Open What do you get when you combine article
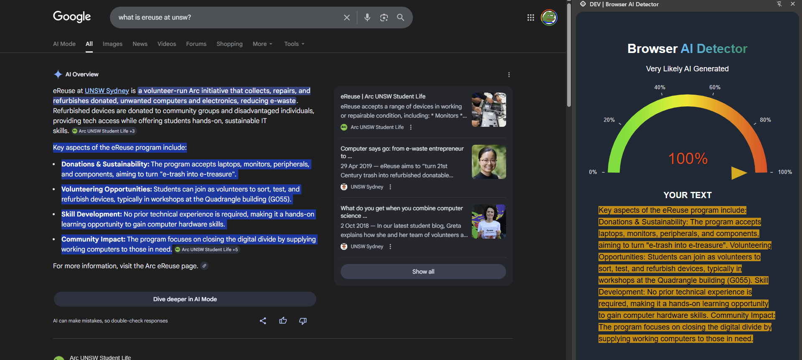 tap(402, 212)
